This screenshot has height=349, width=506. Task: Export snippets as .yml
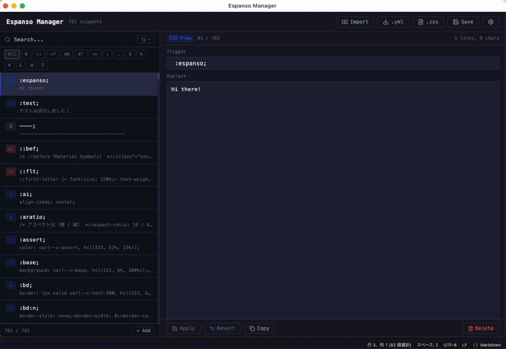pos(393,22)
